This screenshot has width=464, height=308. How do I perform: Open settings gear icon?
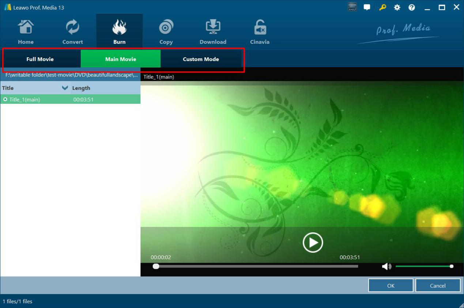coord(397,7)
